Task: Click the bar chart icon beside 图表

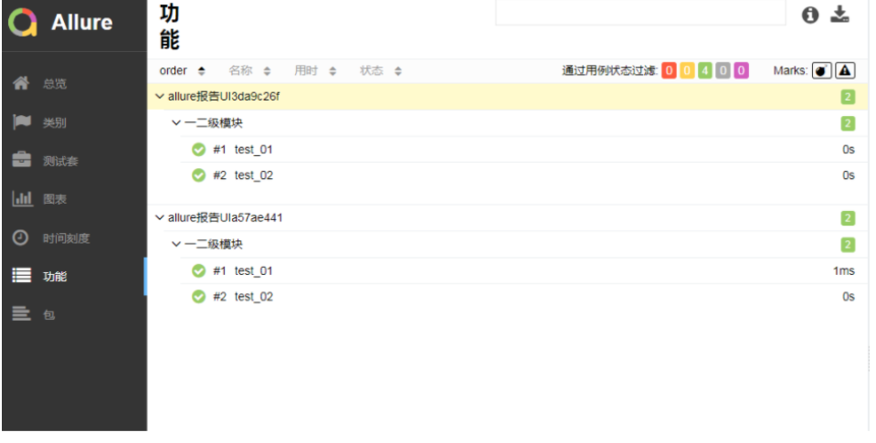Action: click(22, 198)
